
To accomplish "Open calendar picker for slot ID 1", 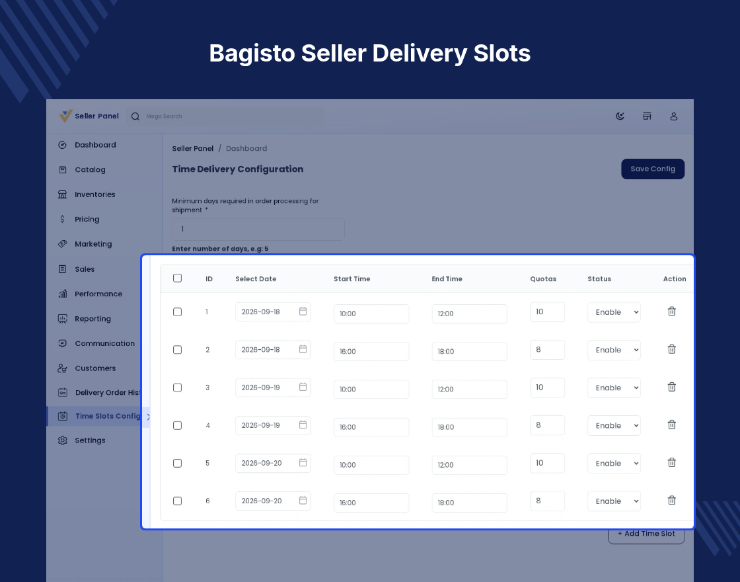I will pos(303,312).
